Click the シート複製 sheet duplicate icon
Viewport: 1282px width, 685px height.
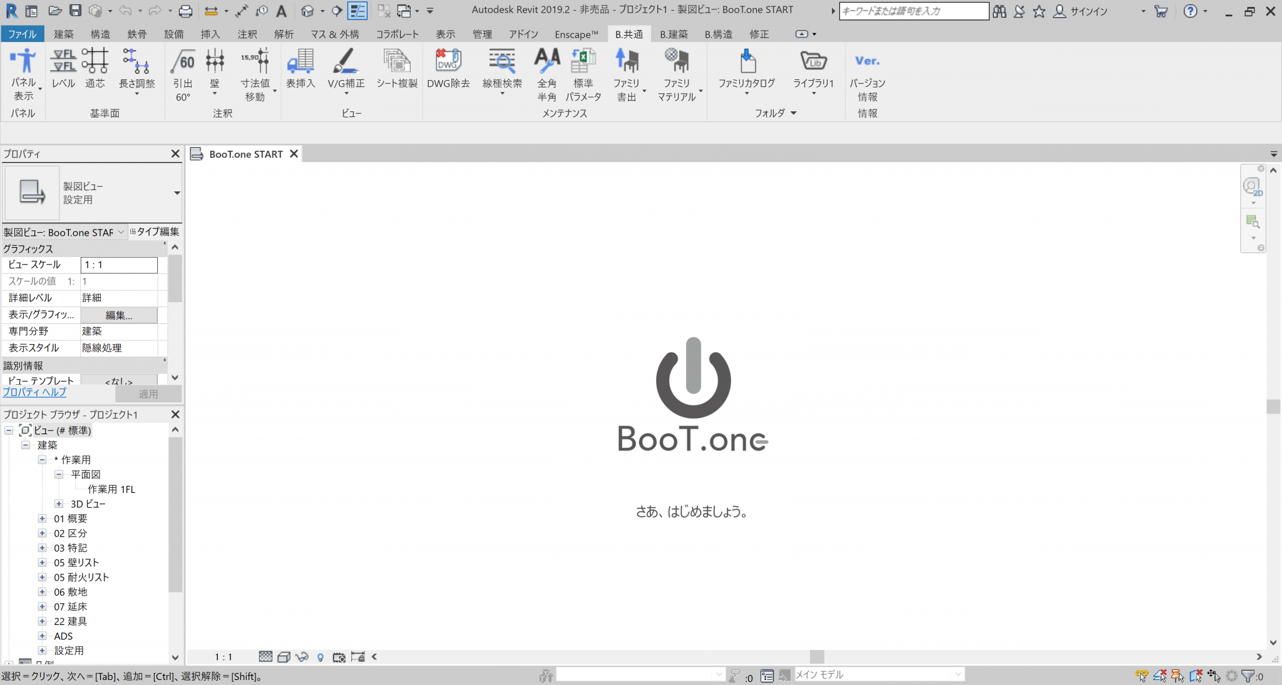point(397,69)
